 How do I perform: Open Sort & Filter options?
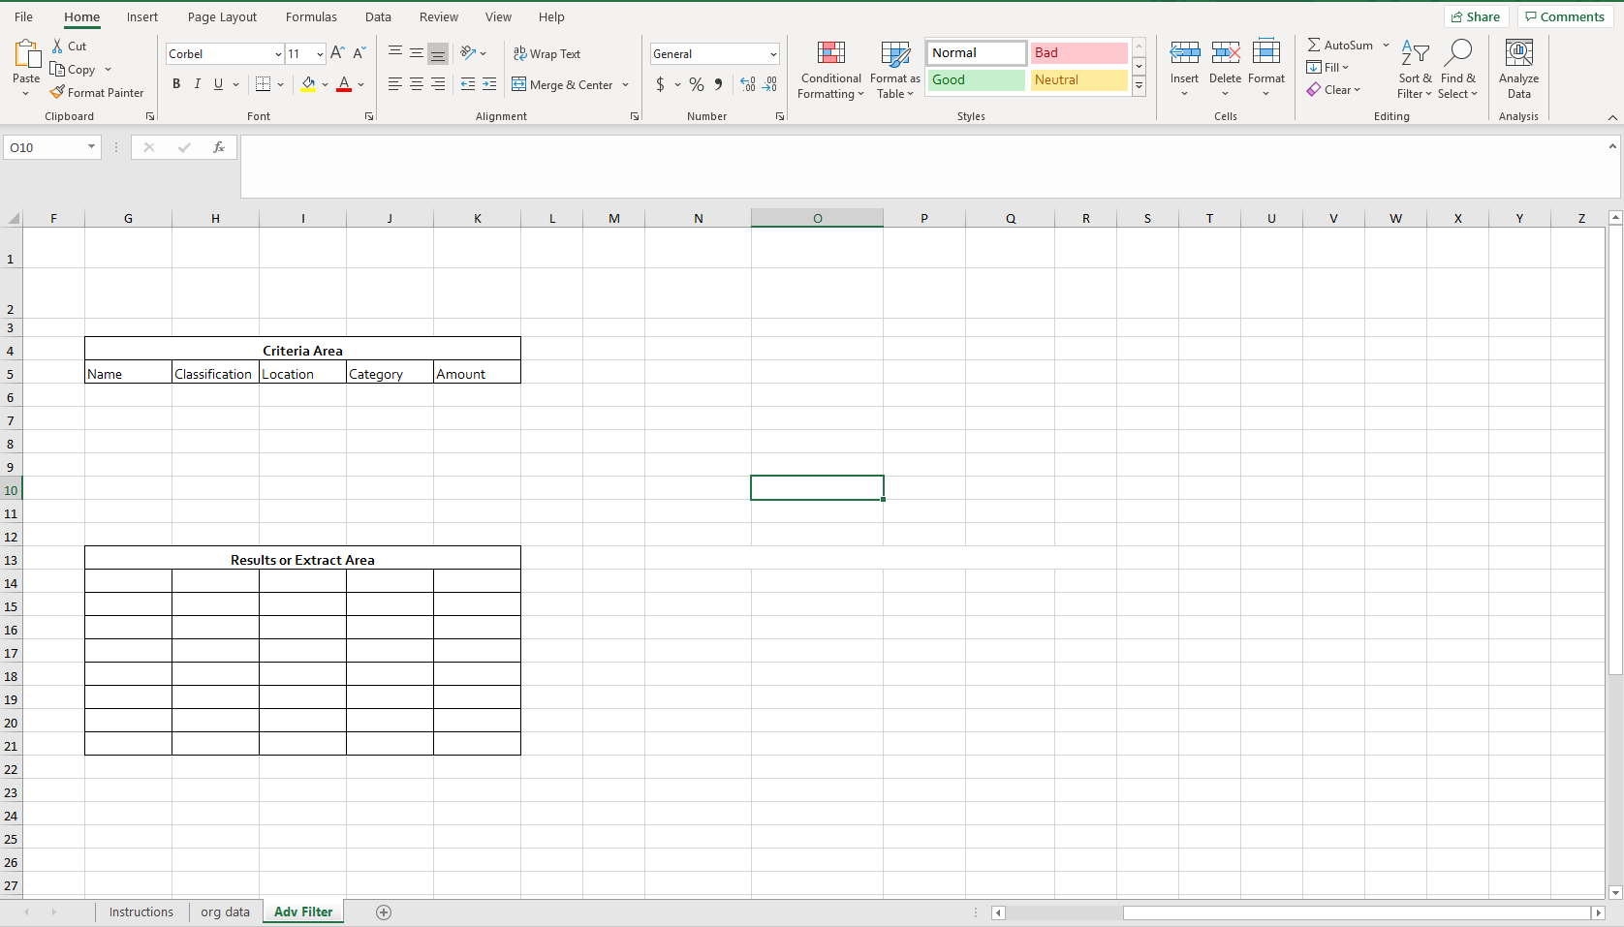pos(1414,68)
